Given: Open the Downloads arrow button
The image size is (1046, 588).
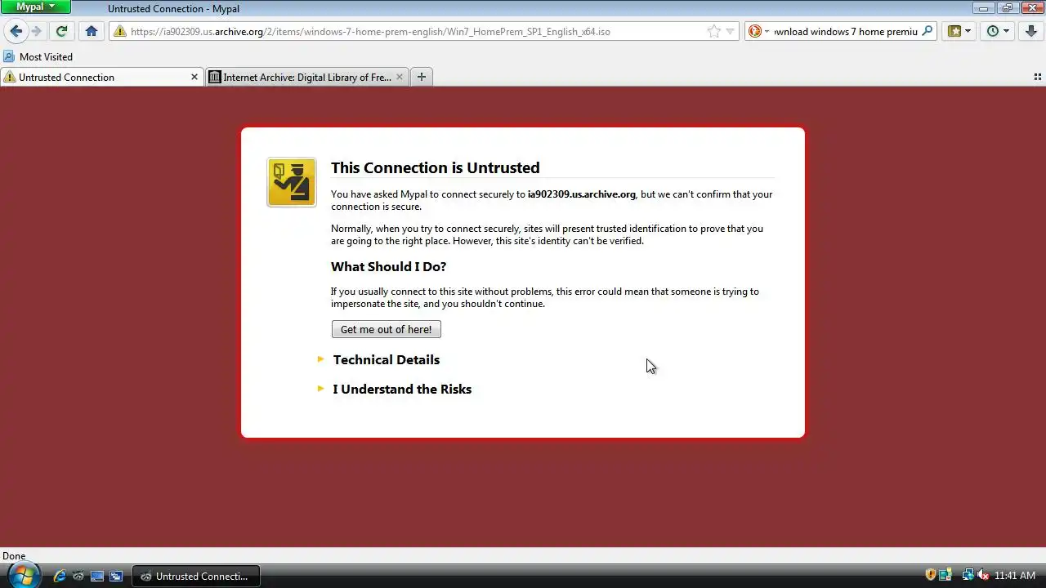Looking at the screenshot, I should tap(1031, 31).
